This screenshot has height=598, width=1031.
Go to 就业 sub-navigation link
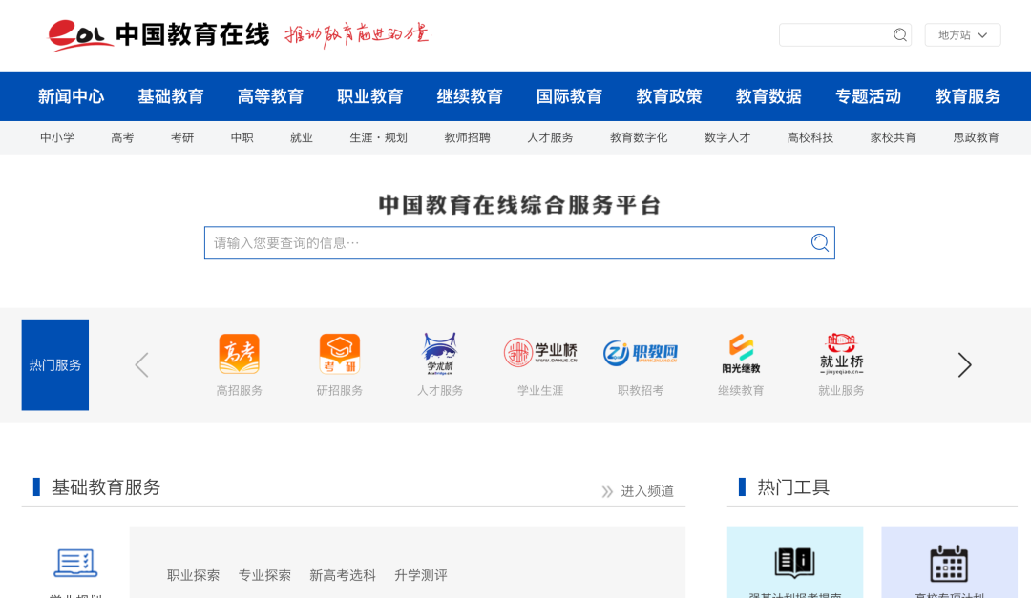tap(301, 137)
